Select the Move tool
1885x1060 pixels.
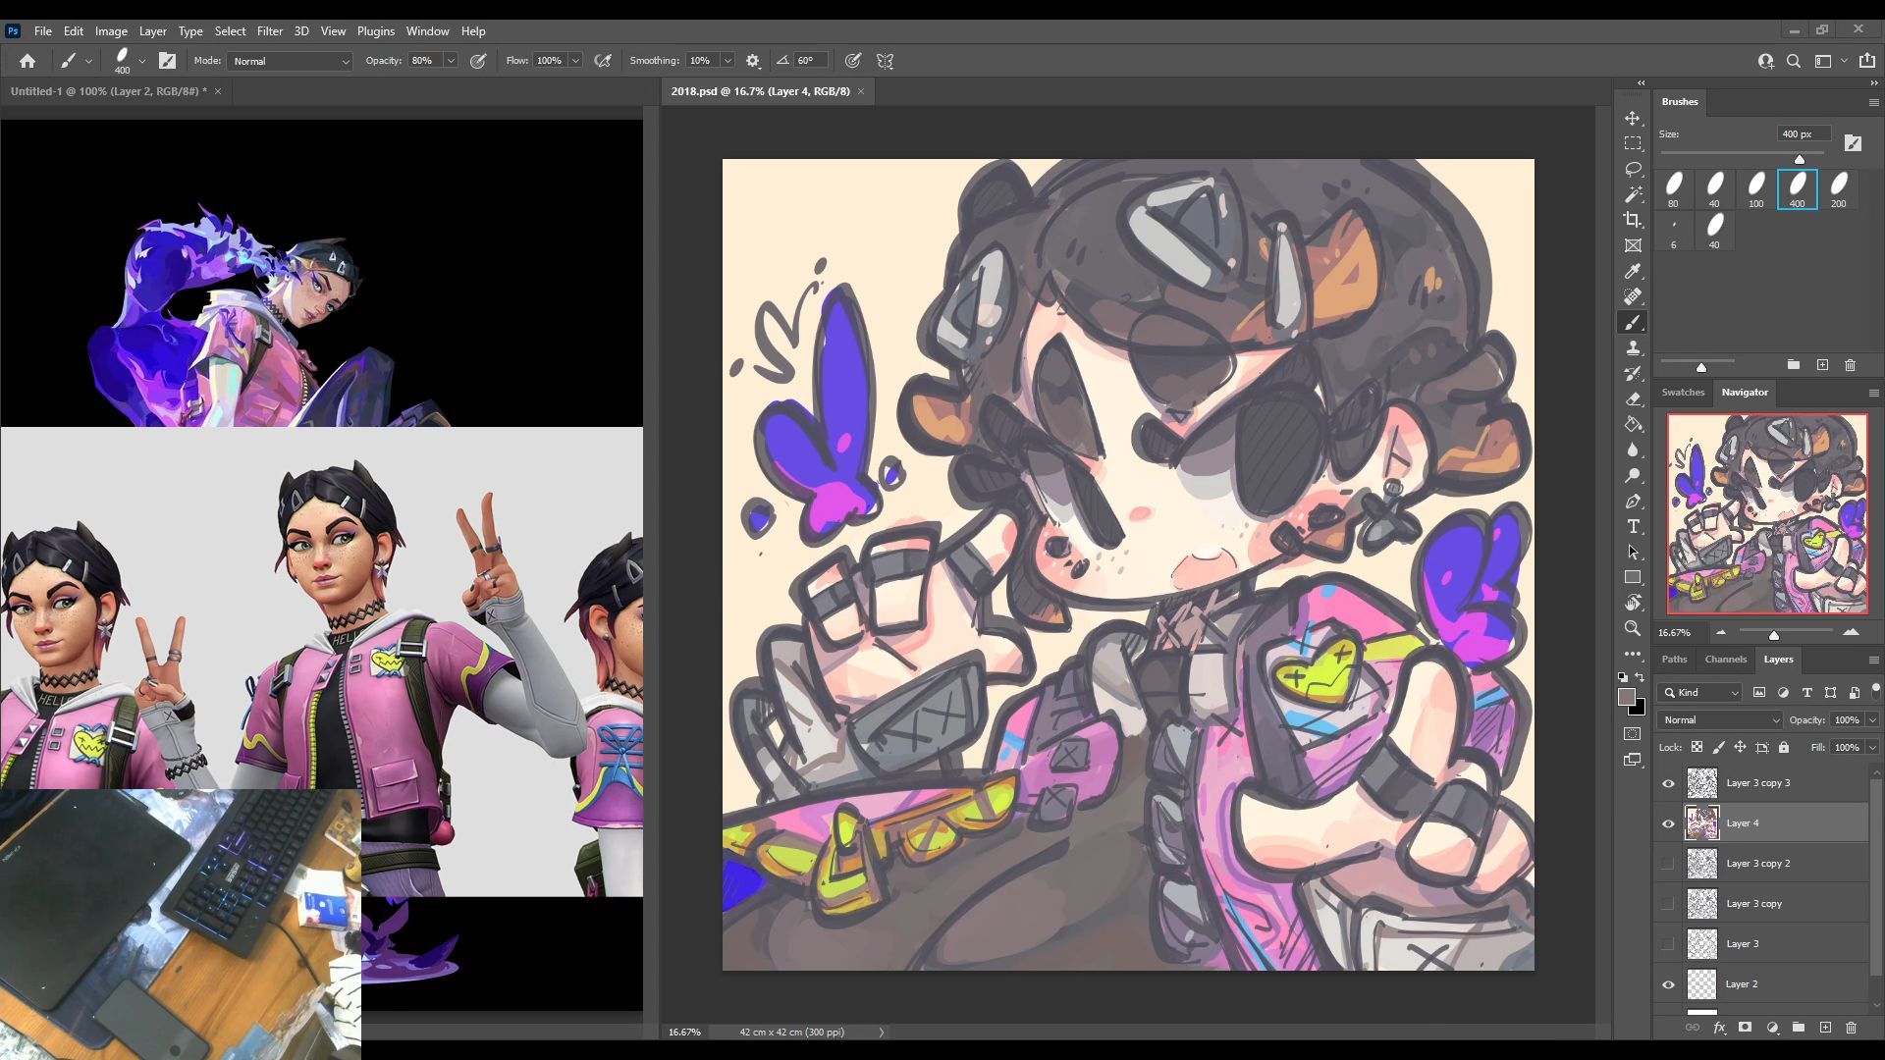tap(1633, 118)
